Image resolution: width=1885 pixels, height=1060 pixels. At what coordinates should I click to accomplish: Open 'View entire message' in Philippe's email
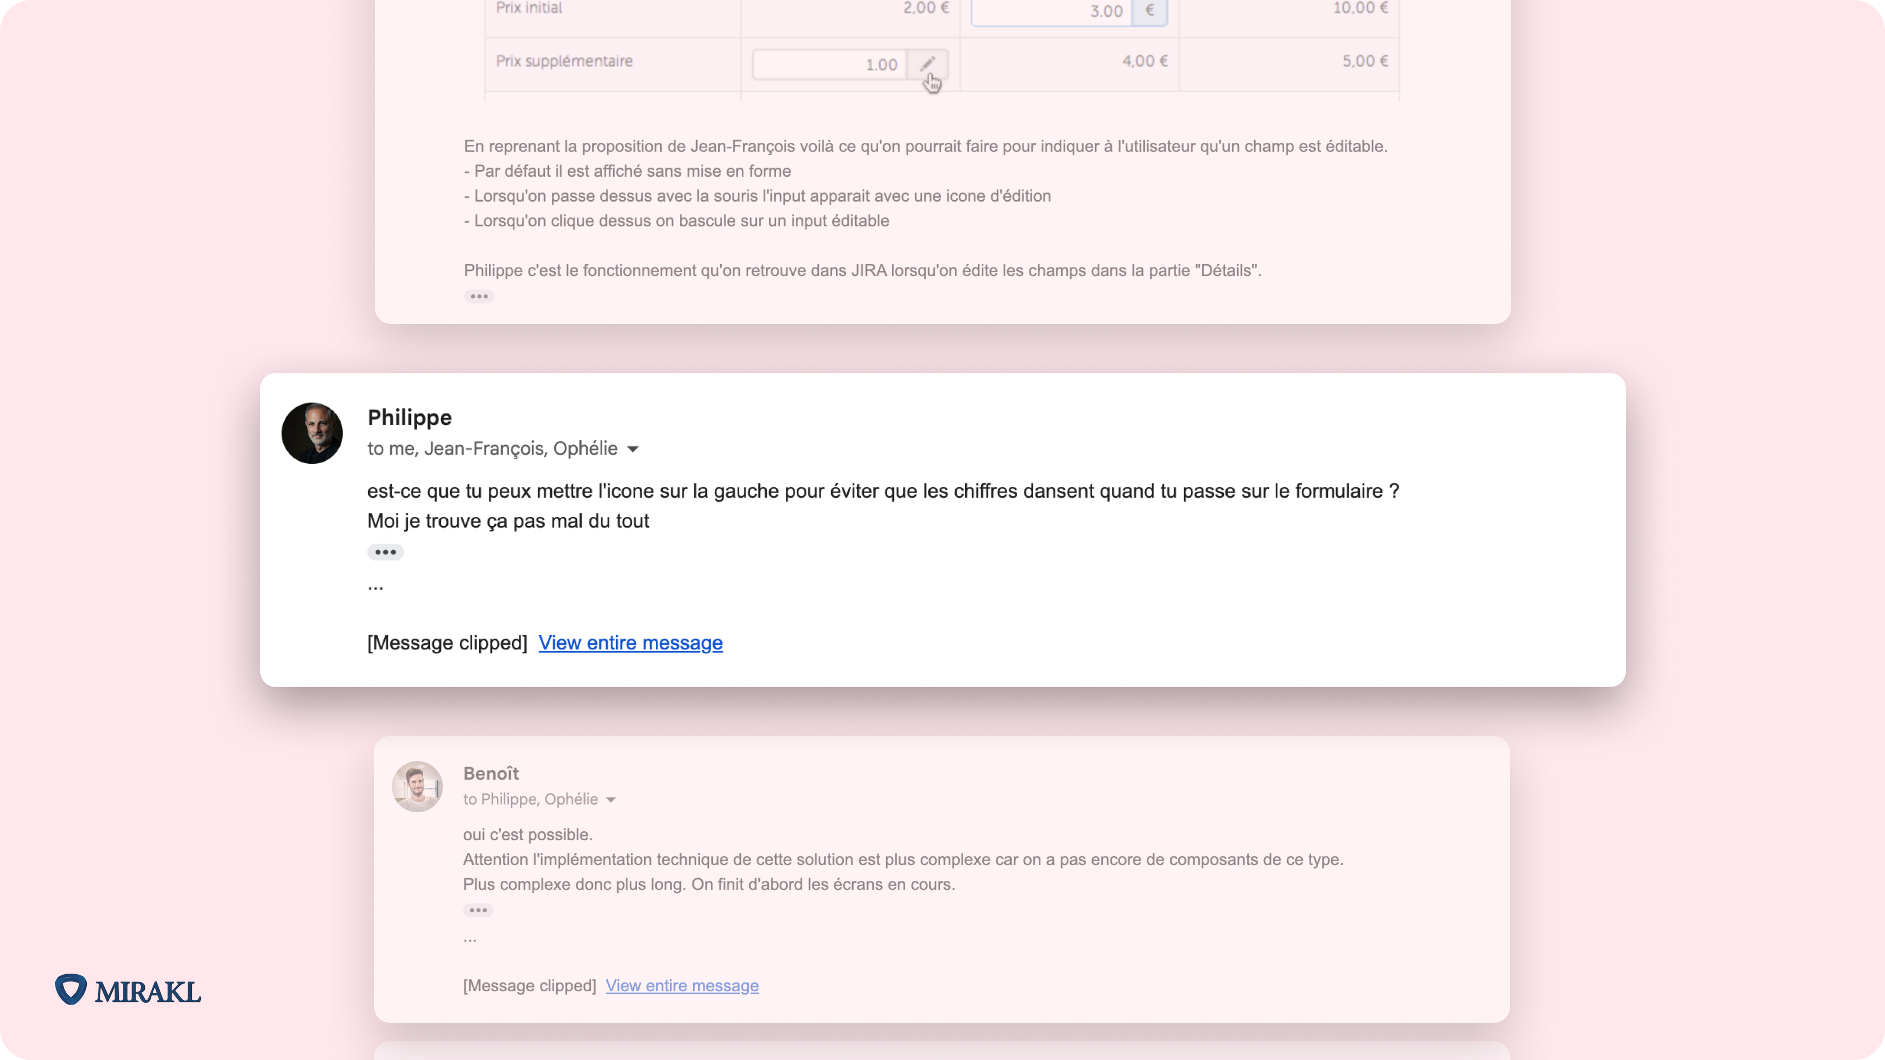pos(630,643)
